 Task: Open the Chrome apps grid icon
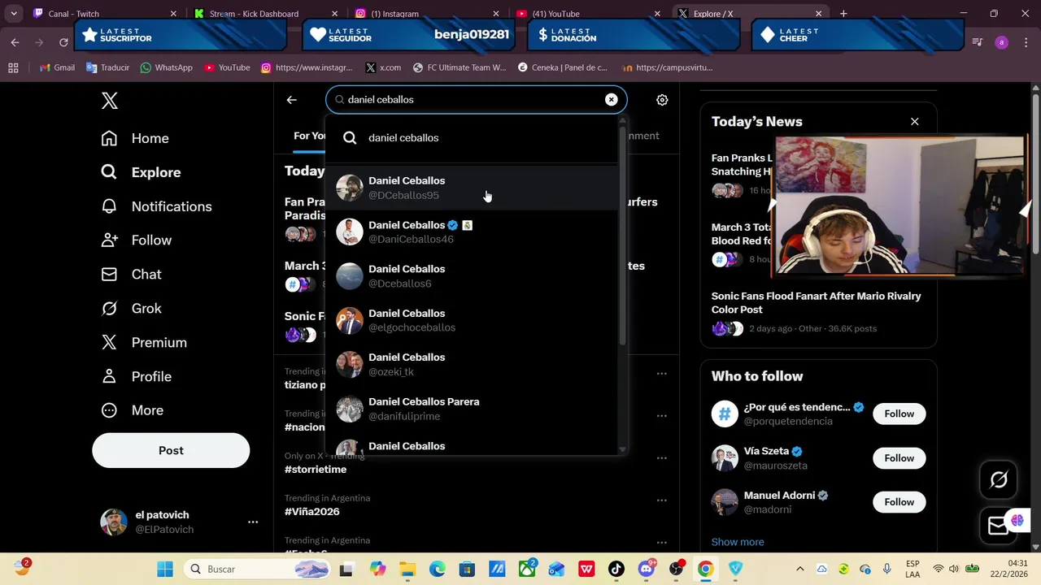click(13, 67)
